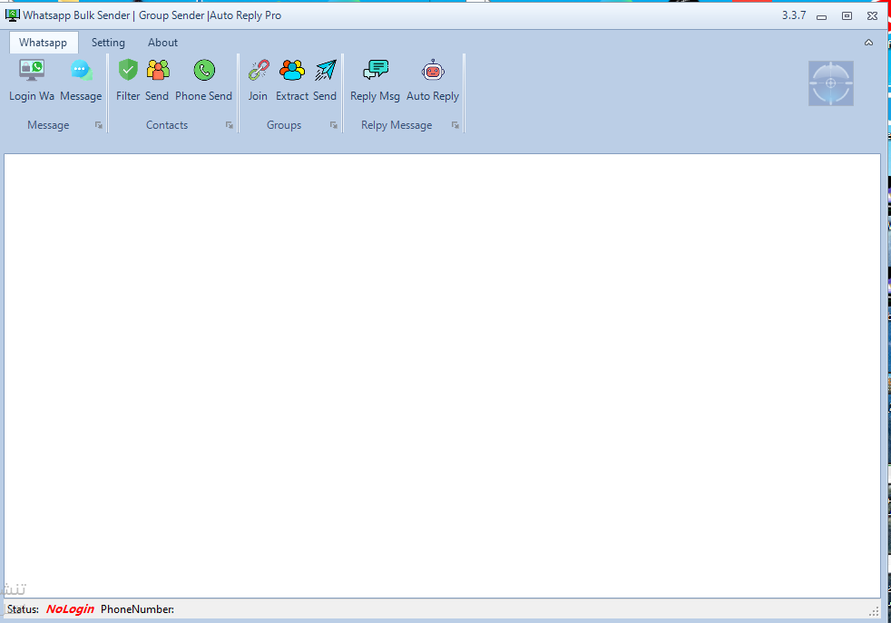This screenshot has width=891, height=623.
Task: Expand the Message group dialog launcher
Action: pos(99,125)
